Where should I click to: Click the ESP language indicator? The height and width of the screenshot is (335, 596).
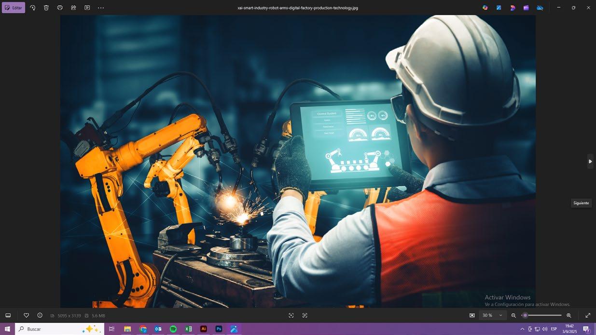coord(554,329)
